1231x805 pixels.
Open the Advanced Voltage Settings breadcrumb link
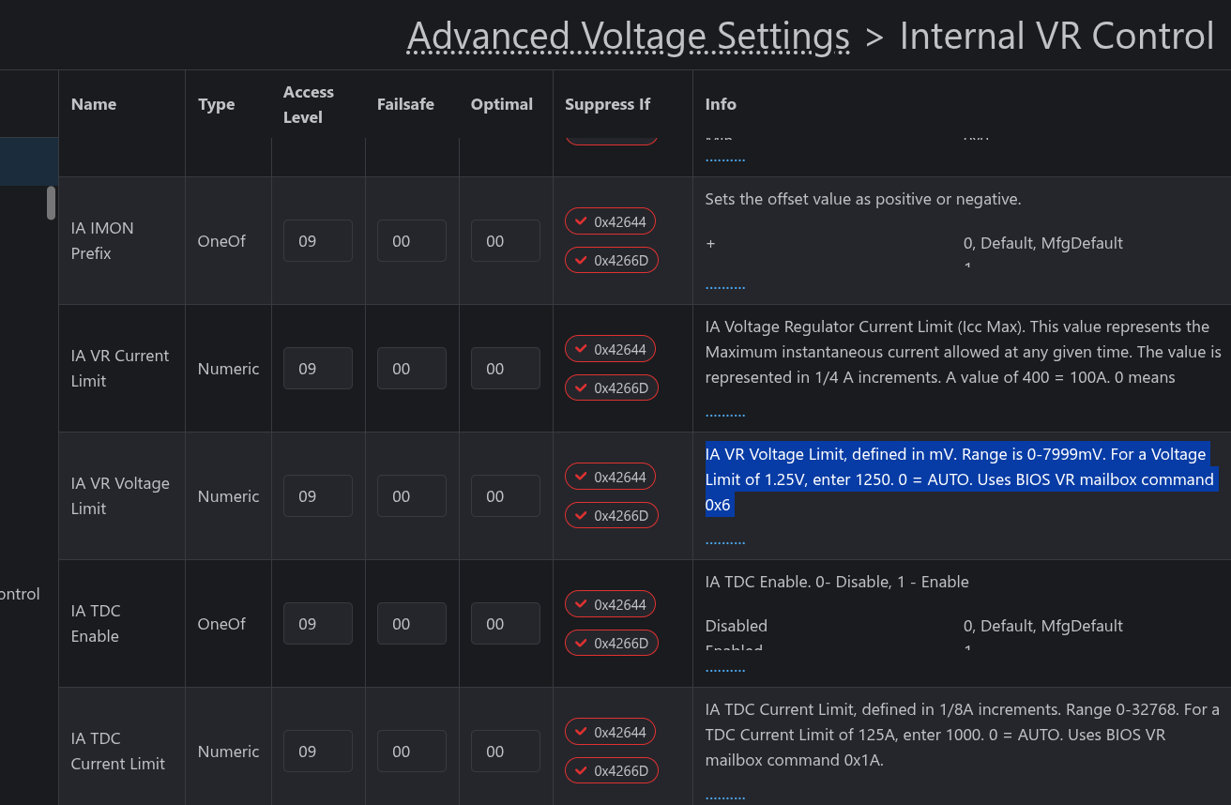(x=629, y=37)
